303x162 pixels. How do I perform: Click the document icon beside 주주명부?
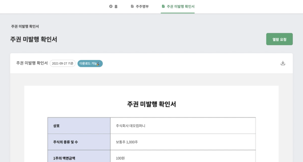coord(132,6)
